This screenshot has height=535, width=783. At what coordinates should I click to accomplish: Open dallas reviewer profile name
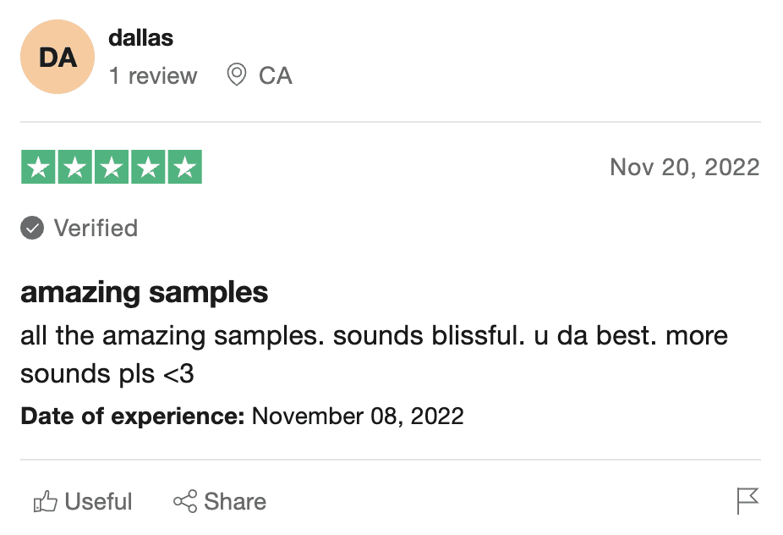click(x=141, y=38)
